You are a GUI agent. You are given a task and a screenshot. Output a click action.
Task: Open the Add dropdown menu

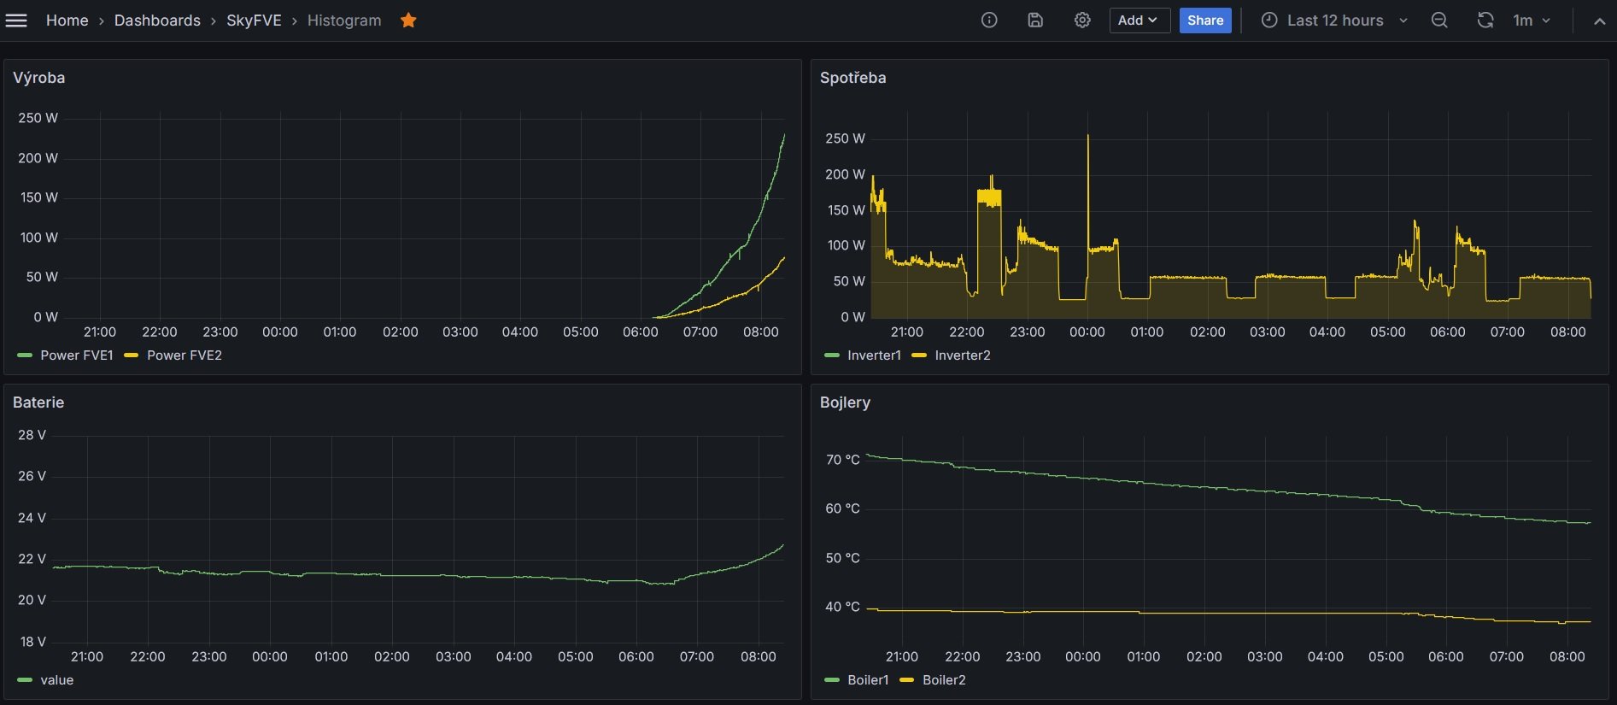coord(1139,21)
